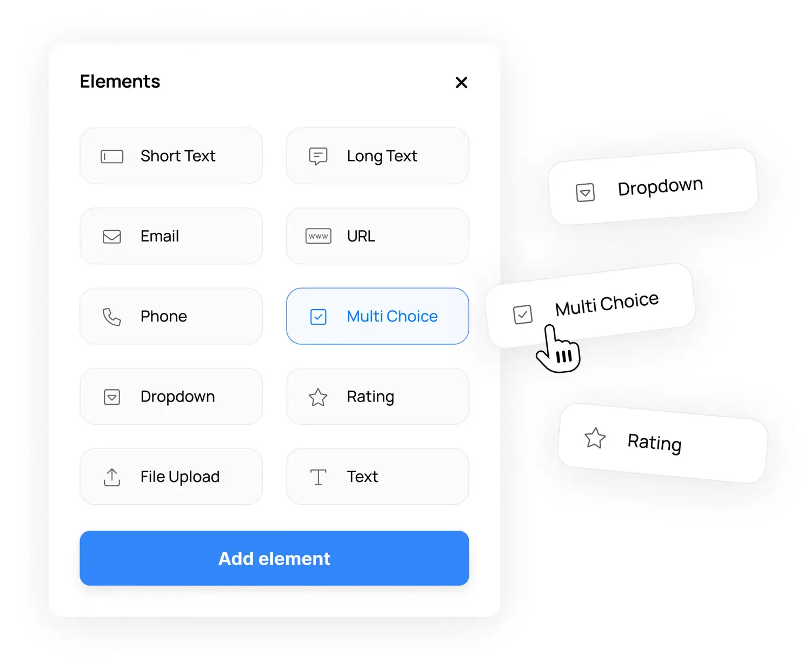
Task: Click dropdown arrow icon on floating Dropdown card
Action: [585, 192]
